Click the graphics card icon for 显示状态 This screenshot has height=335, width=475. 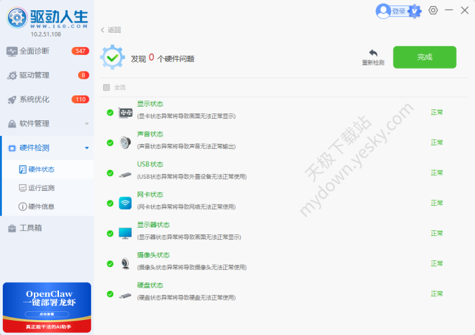[x=126, y=113]
